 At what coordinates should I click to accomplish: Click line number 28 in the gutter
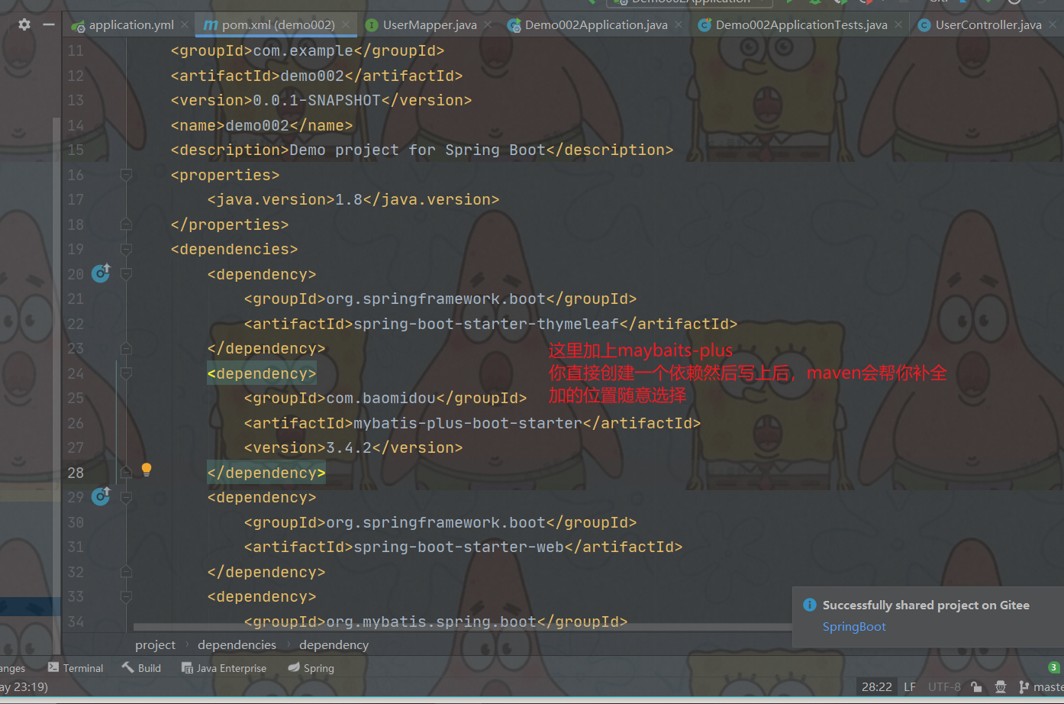click(x=76, y=473)
